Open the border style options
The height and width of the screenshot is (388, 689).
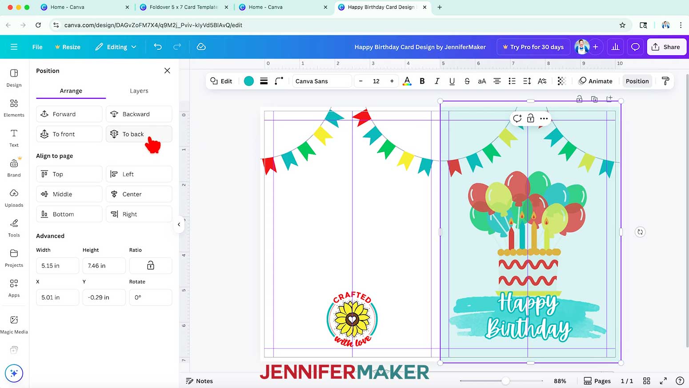pos(264,81)
